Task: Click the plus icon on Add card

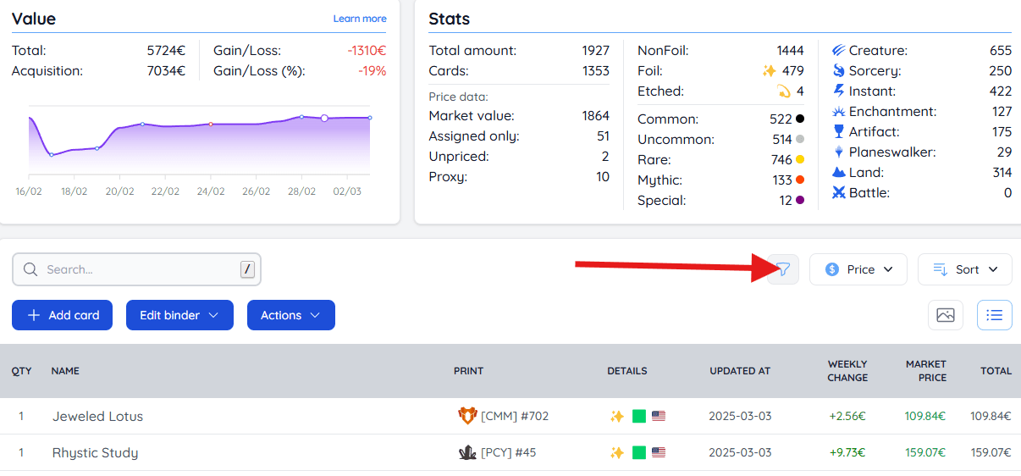Action: pos(34,315)
